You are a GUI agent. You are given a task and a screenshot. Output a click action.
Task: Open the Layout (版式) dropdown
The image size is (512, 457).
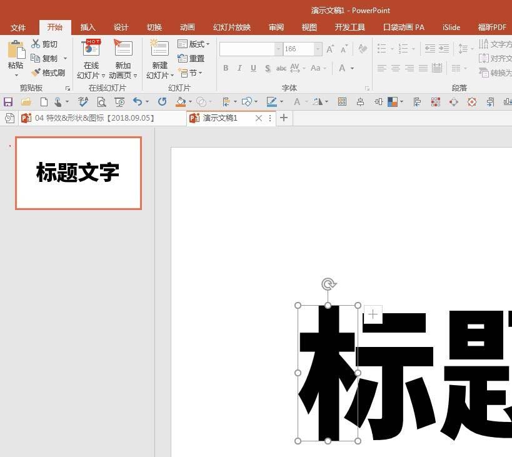(194, 44)
